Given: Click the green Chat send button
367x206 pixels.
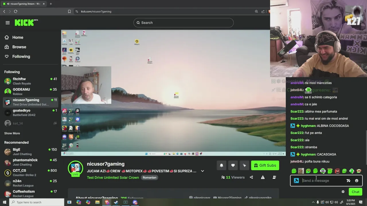Looking at the screenshot, I should [x=356, y=192].
